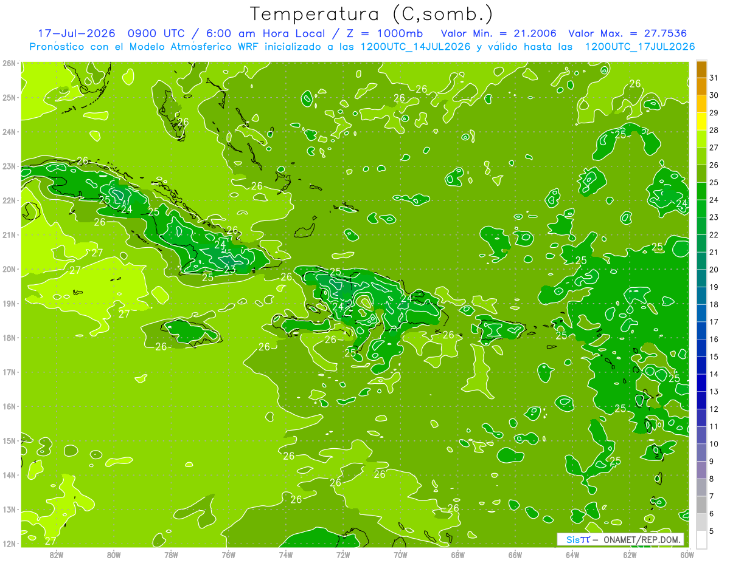
Task: Click the white swatch below 5 on scale
Action: pos(701,539)
